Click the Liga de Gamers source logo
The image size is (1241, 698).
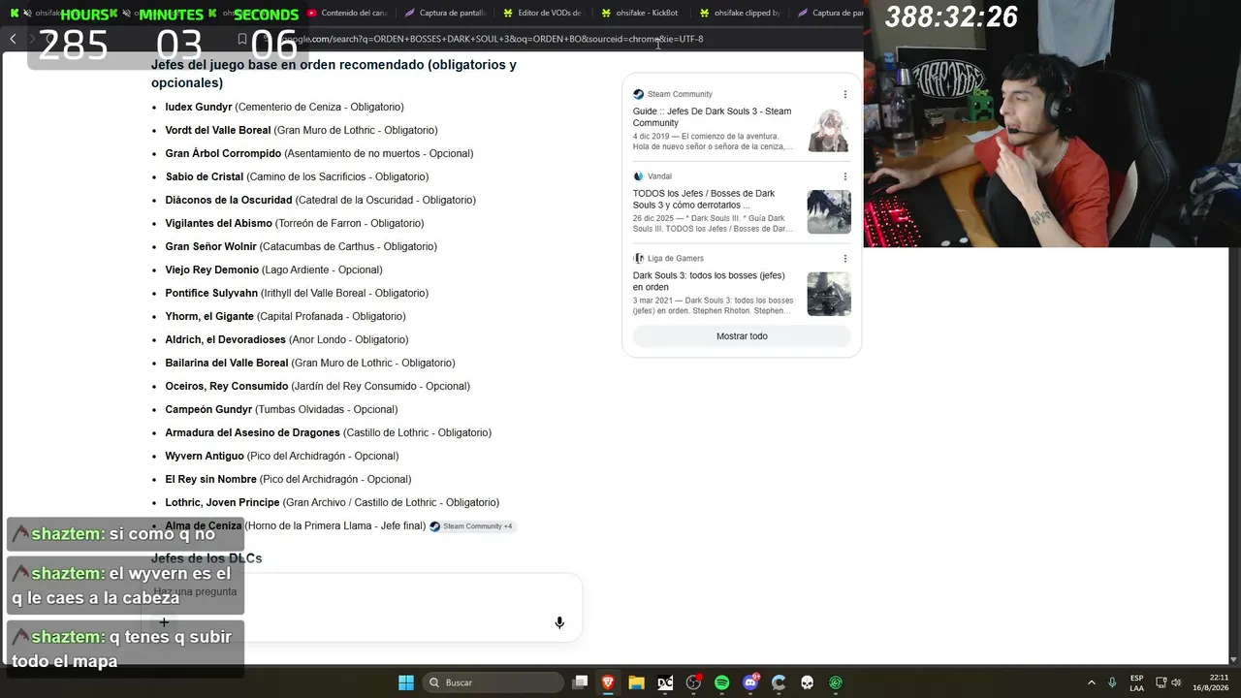638,258
